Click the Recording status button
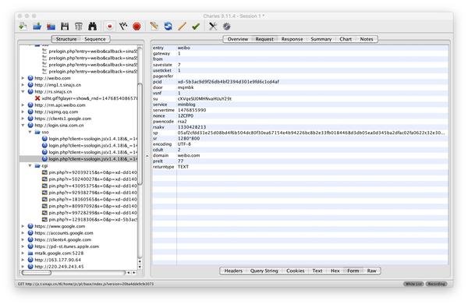Viewport: 468px width, 305px height. [436, 283]
